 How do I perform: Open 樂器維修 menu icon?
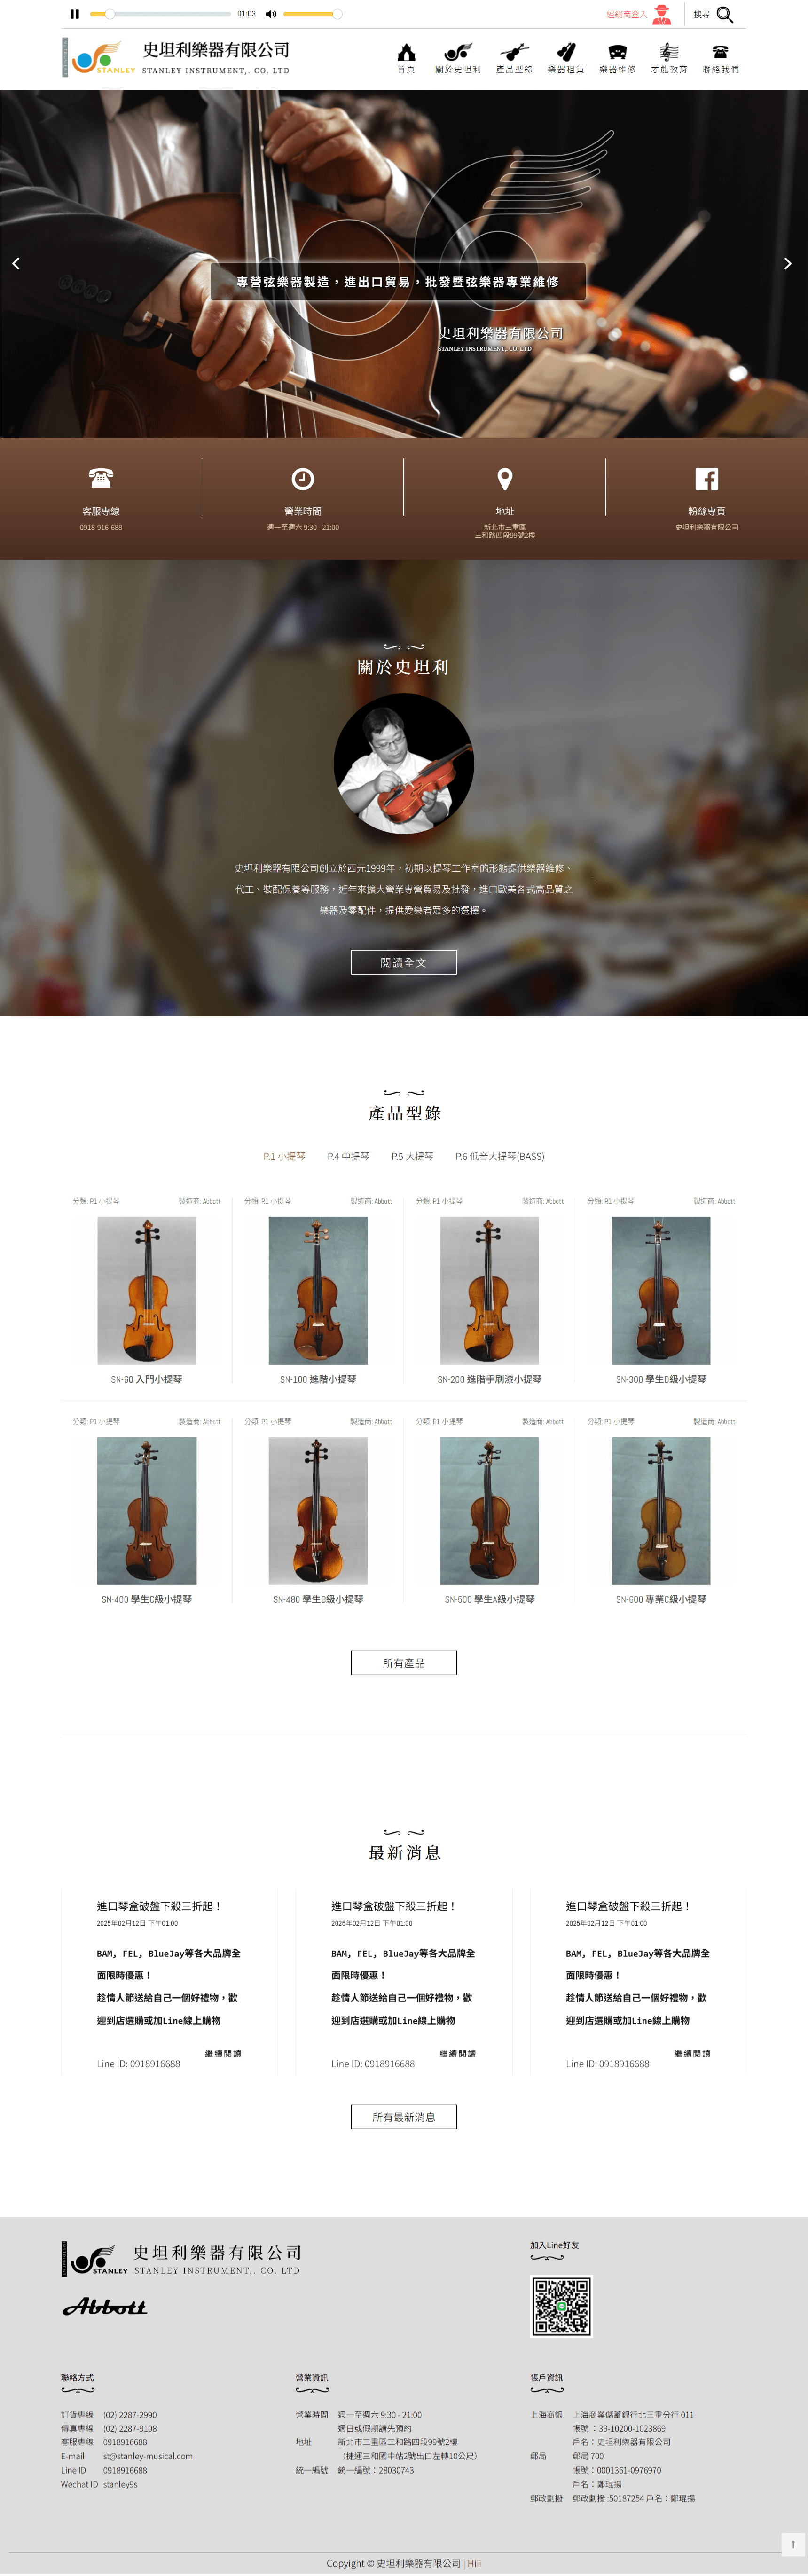point(617,52)
